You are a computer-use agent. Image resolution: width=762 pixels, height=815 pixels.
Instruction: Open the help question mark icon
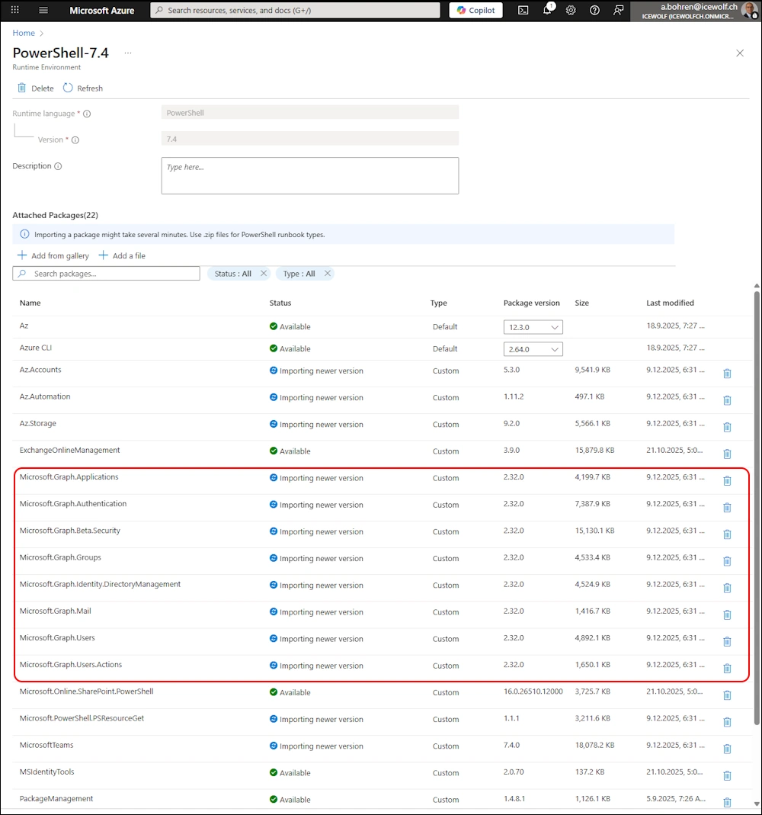click(x=594, y=11)
